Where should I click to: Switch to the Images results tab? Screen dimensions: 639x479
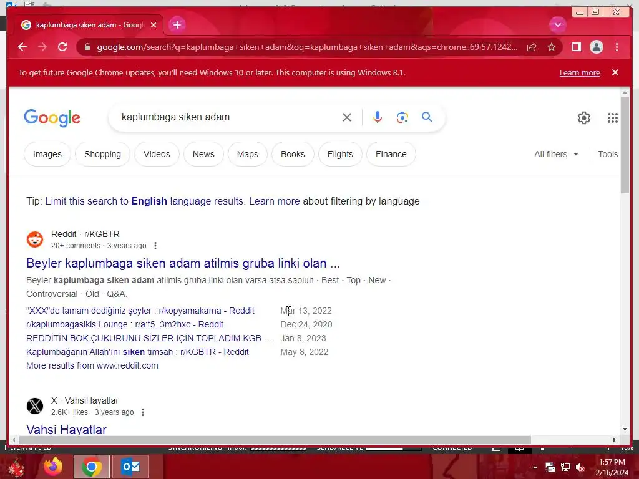(x=47, y=155)
